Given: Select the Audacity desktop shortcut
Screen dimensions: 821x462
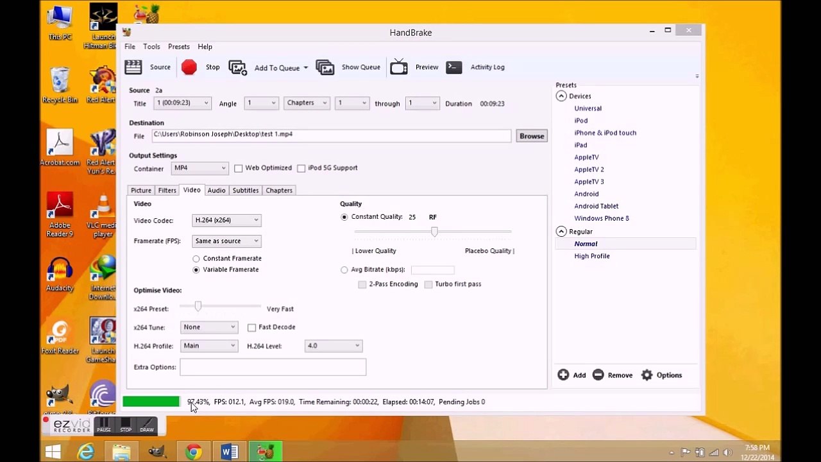Looking at the screenshot, I should pyautogui.click(x=60, y=275).
